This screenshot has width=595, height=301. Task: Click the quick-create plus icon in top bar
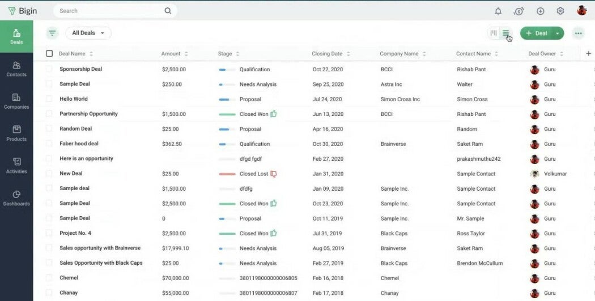point(540,11)
